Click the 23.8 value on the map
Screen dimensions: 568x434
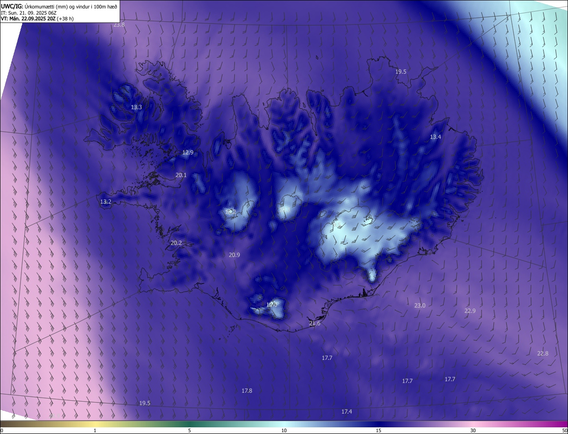click(x=119, y=25)
